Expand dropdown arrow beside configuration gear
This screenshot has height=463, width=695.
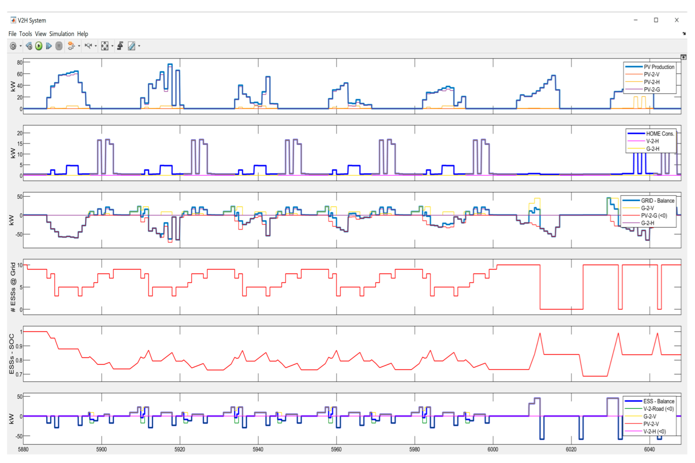21,46
